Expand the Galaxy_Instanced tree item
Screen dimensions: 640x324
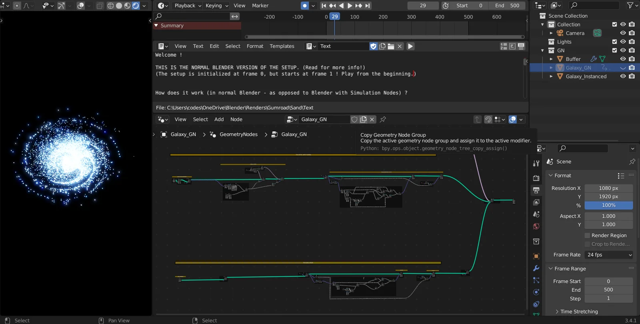(x=551, y=76)
